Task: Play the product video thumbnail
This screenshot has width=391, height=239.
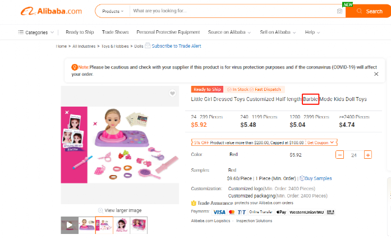Action: click(70, 225)
